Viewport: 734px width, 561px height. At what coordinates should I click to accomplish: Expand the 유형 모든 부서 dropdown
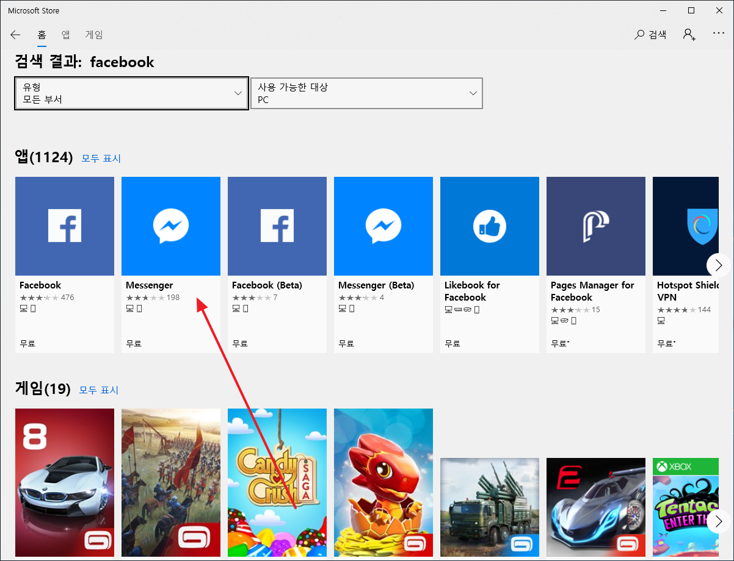[x=131, y=93]
